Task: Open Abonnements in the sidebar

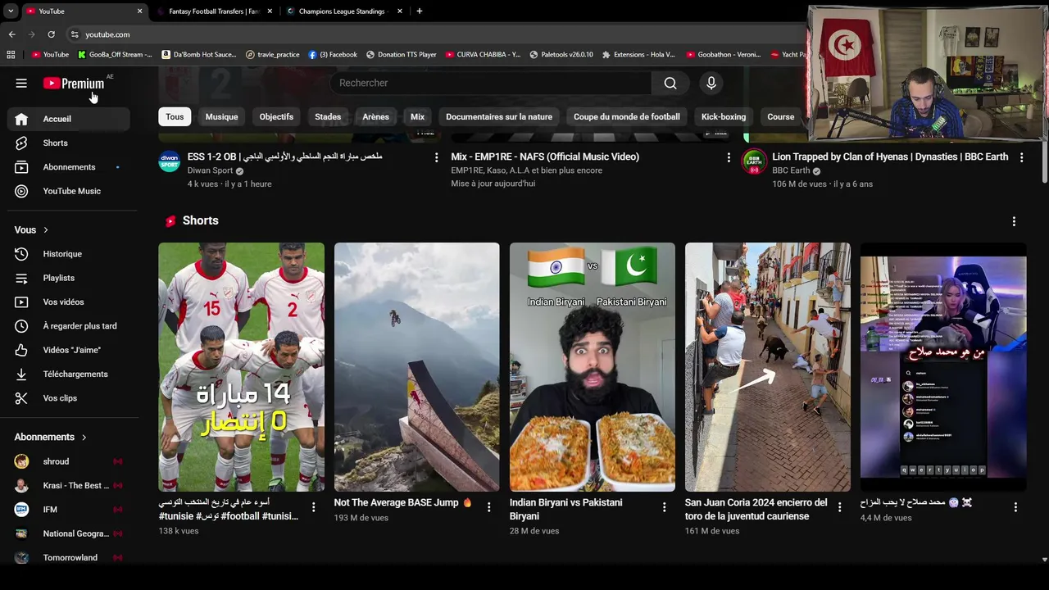Action: [70, 167]
